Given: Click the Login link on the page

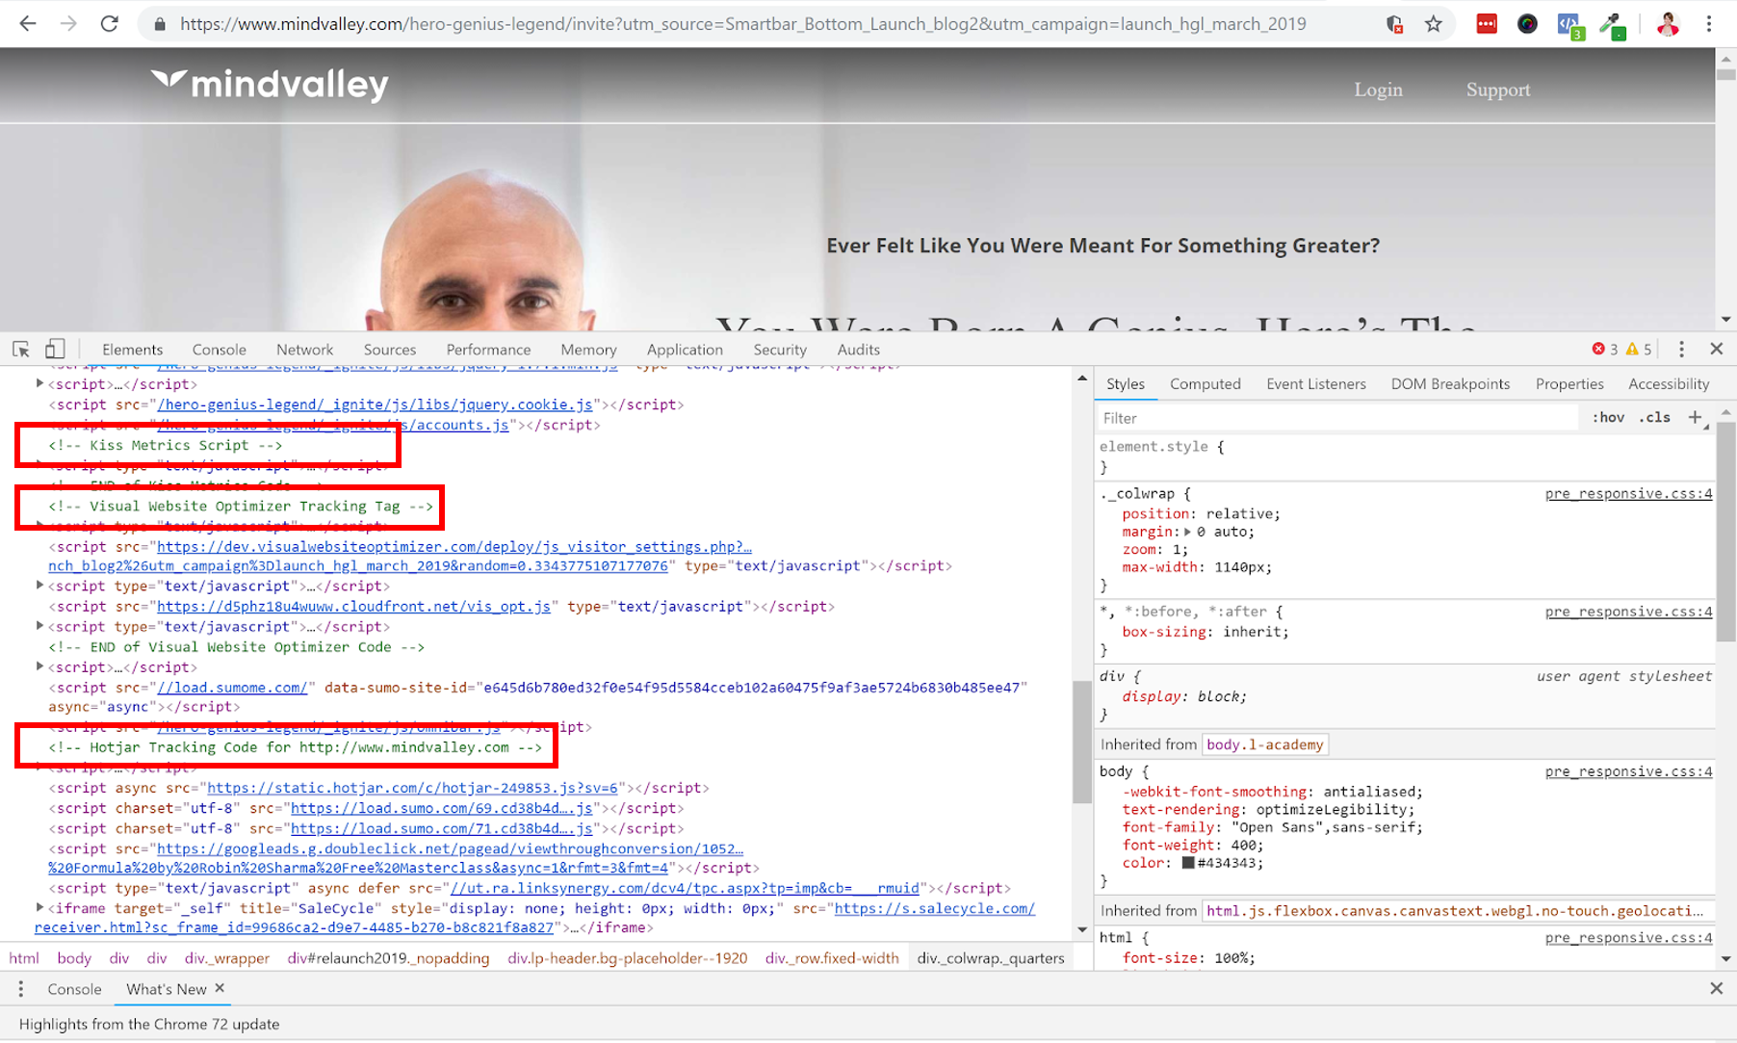Looking at the screenshot, I should click(1378, 90).
